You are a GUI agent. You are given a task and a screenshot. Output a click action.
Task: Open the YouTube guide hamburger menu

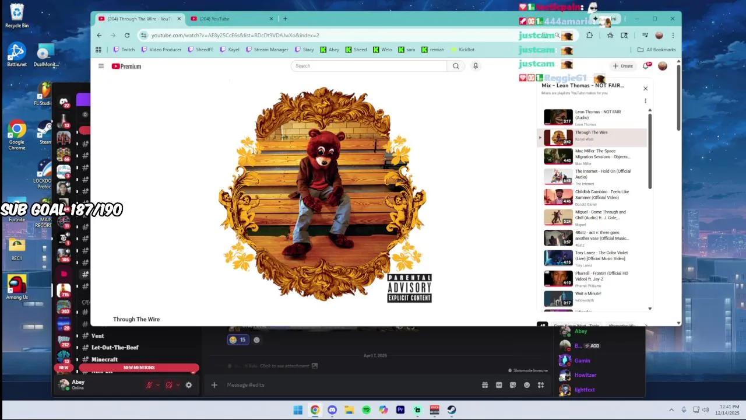(x=101, y=66)
